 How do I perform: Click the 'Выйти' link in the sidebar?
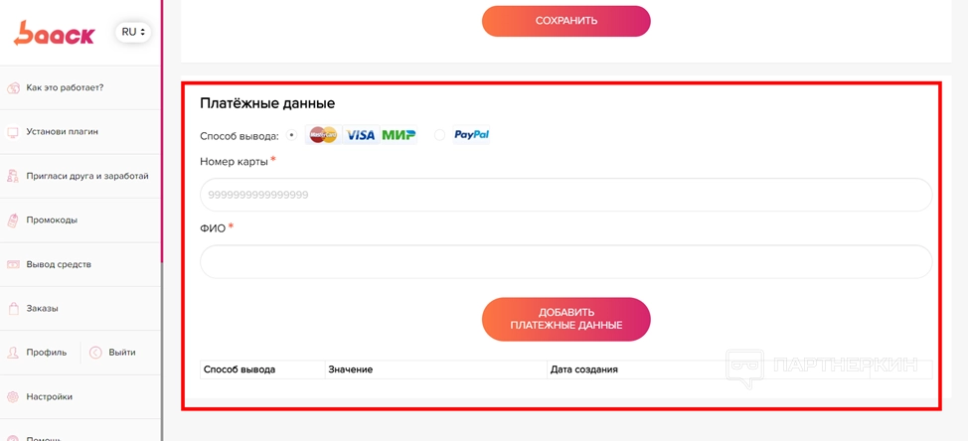122,353
